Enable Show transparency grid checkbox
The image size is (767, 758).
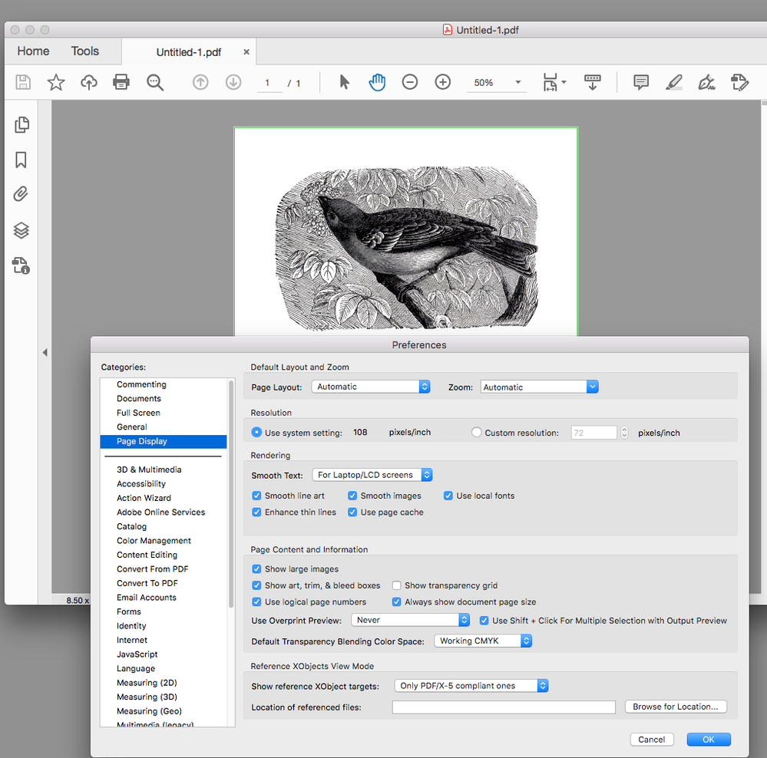pos(397,585)
